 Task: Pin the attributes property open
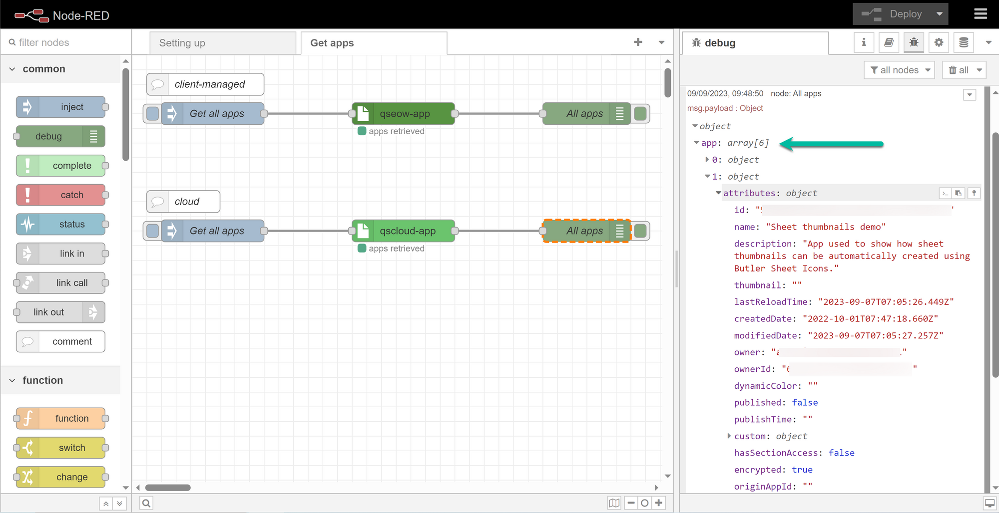[x=974, y=193]
